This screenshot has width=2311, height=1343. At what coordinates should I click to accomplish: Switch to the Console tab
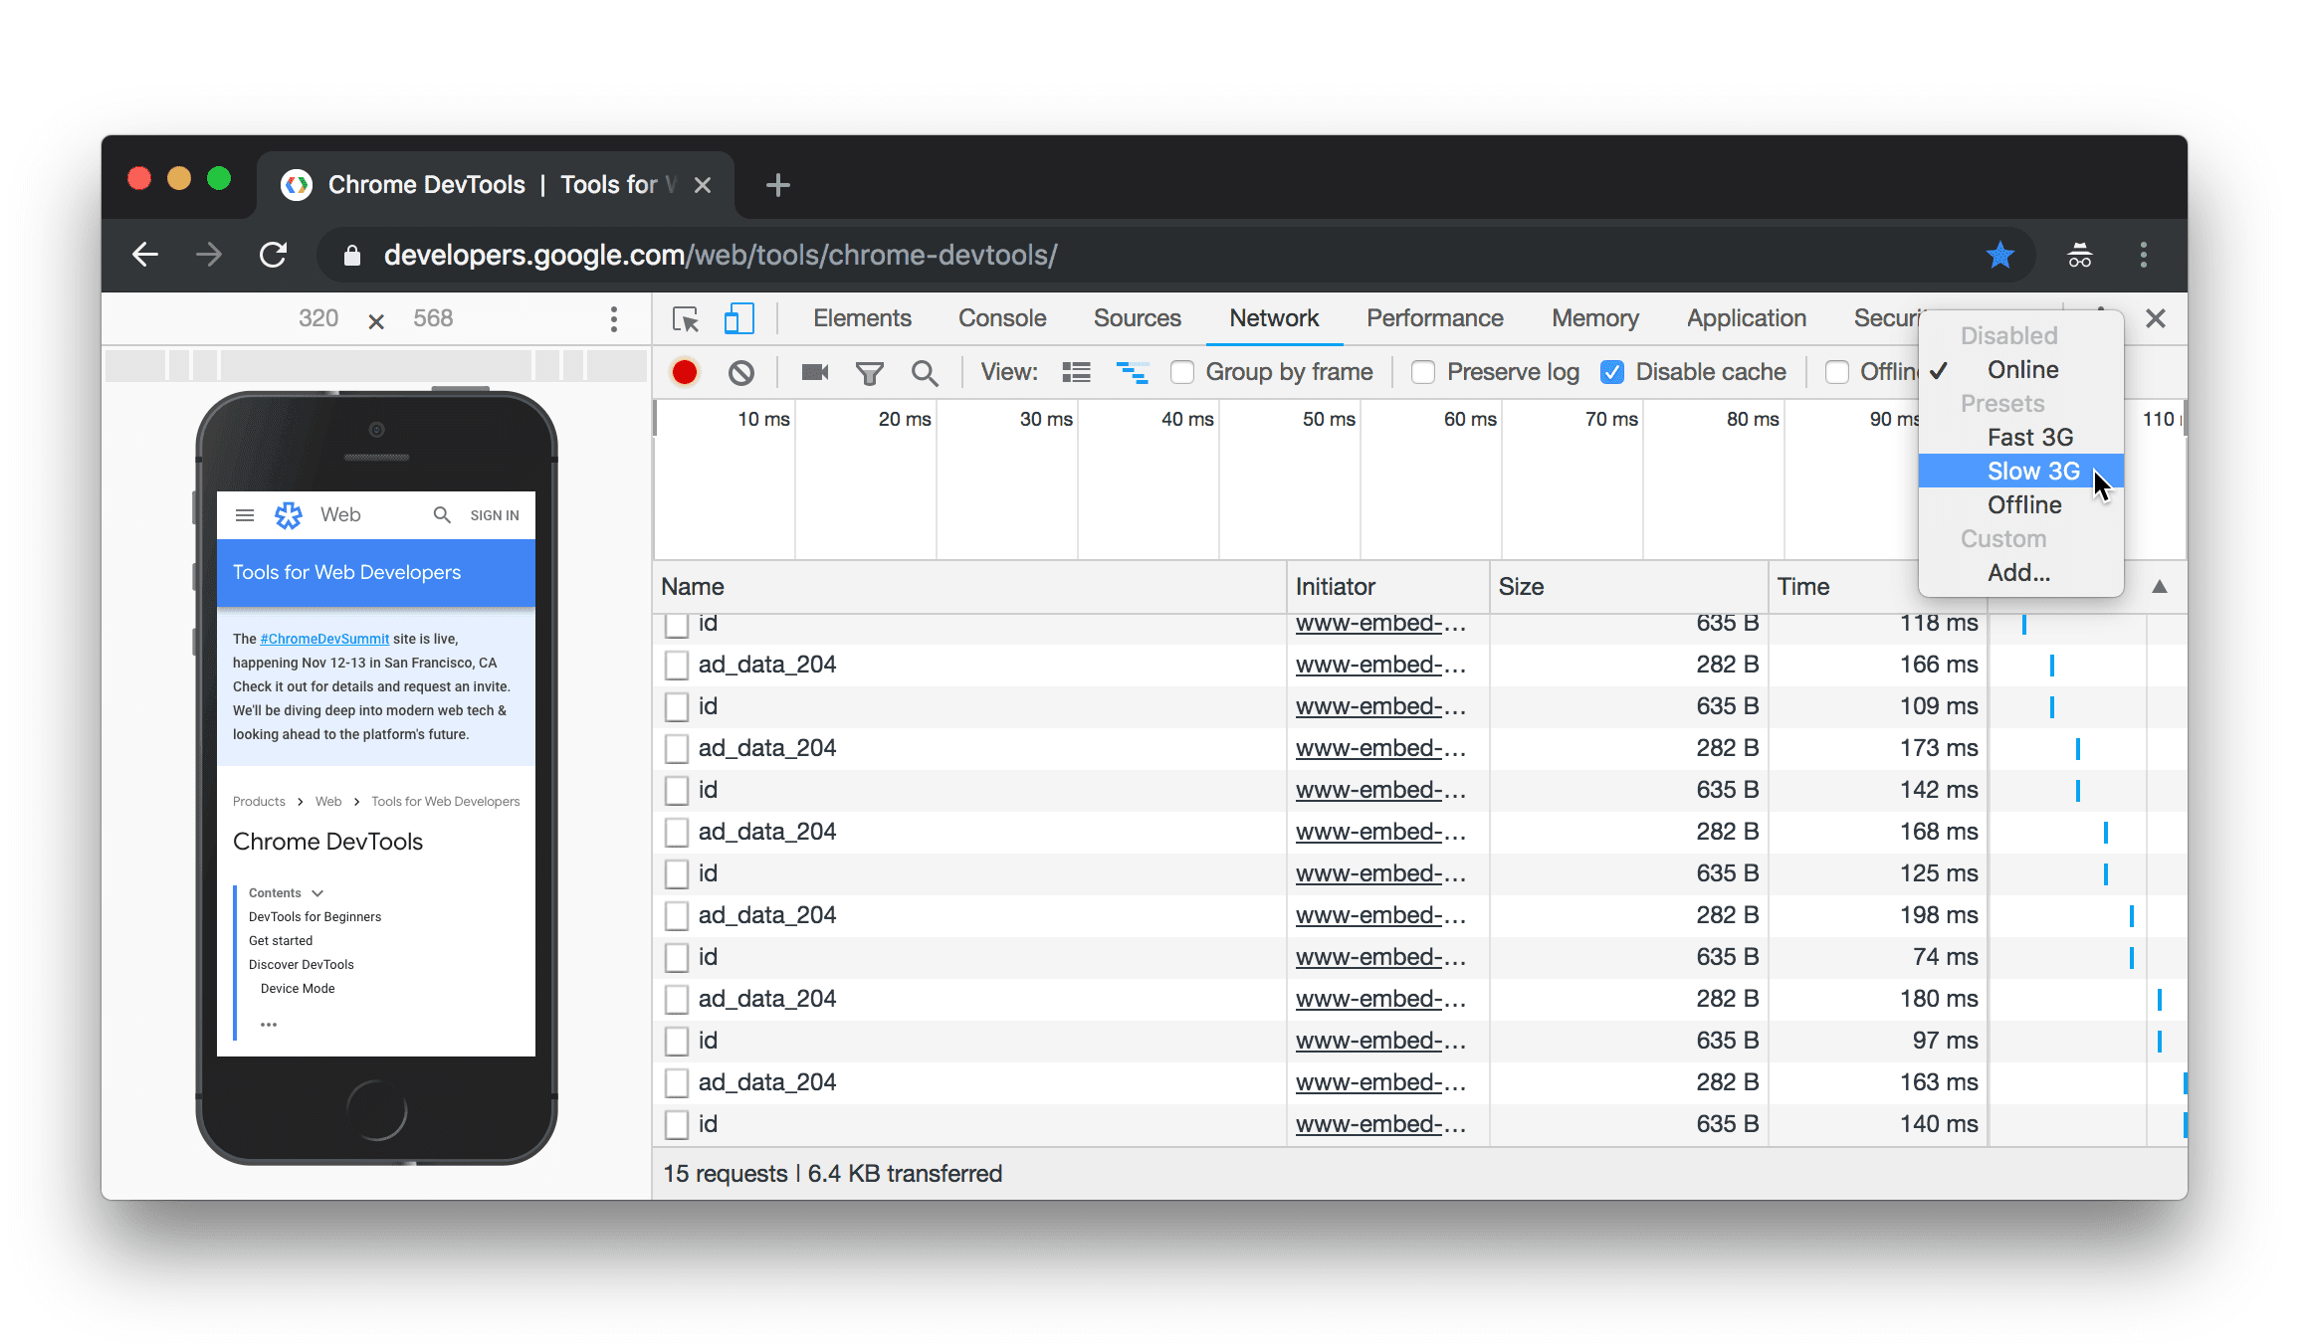click(x=999, y=318)
